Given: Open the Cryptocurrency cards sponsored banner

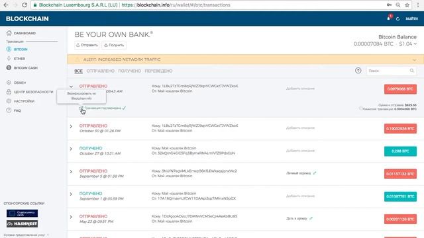Looking at the screenshot, I should point(22,214).
